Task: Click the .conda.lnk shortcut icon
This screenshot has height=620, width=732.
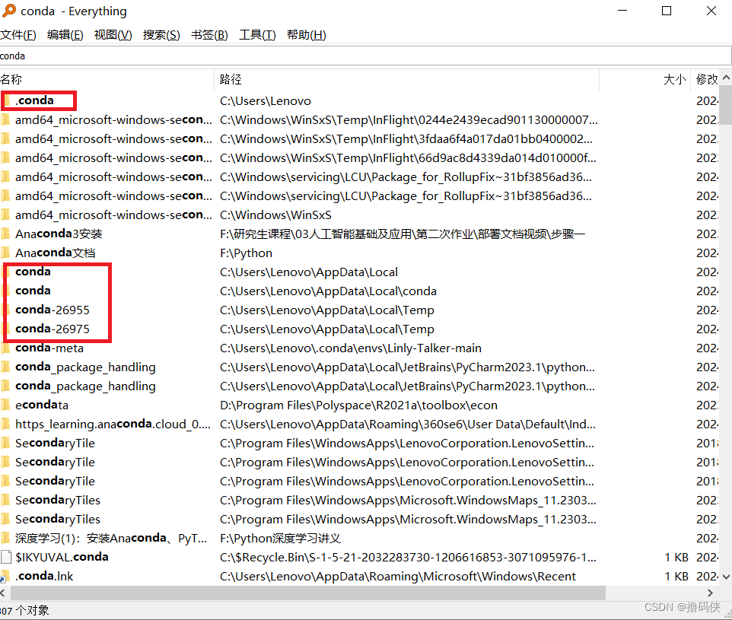Action: (5, 576)
